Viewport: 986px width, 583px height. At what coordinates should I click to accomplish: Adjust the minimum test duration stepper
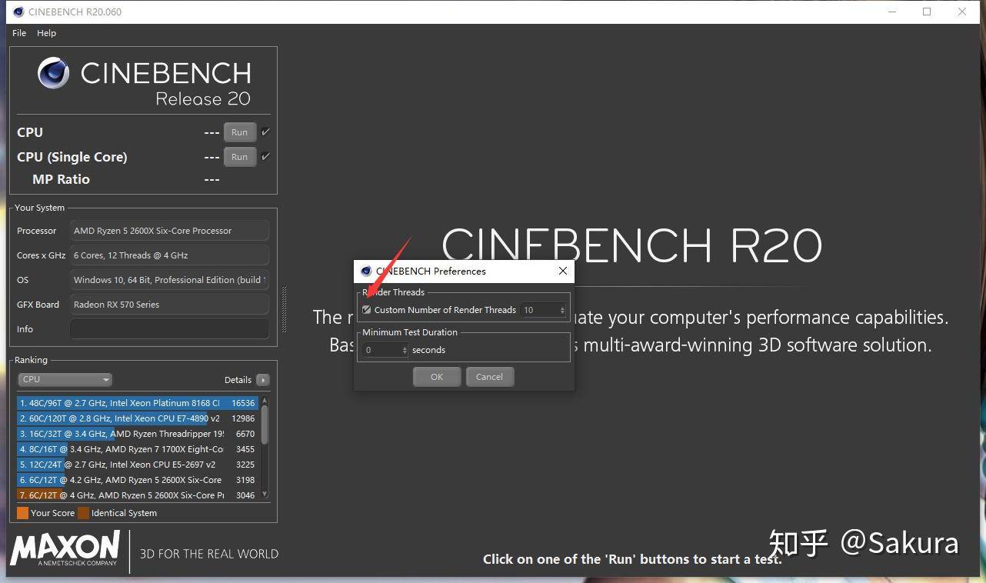(x=405, y=350)
